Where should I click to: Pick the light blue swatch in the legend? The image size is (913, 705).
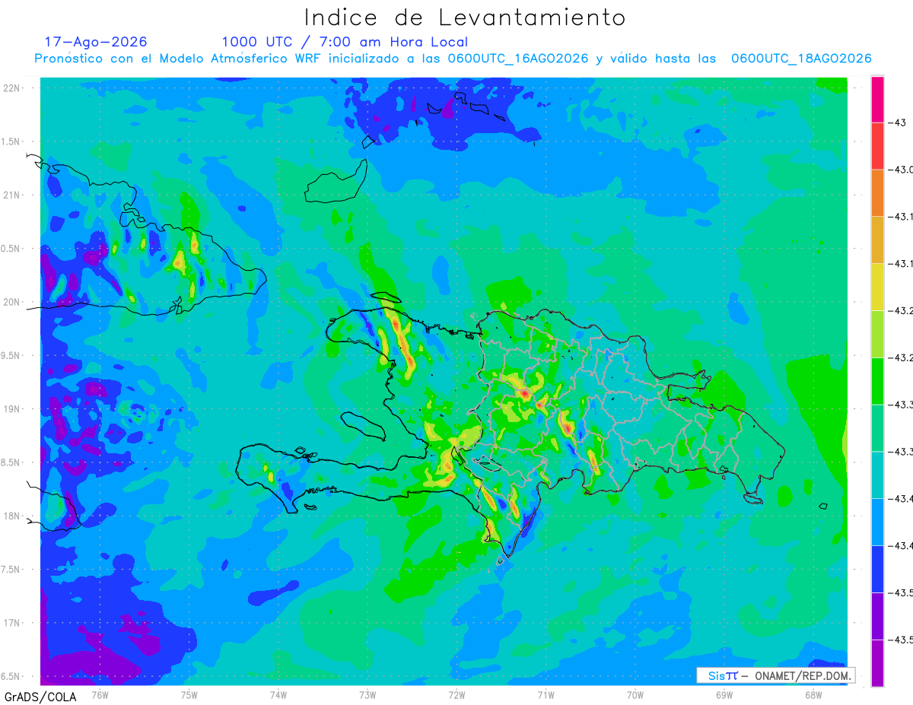pyautogui.click(x=877, y=522)
